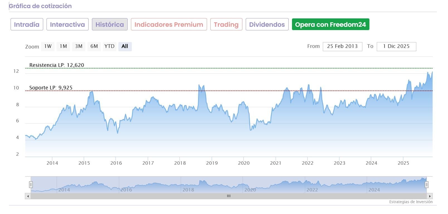
Task: Switch to the Interactiva chart tab
Action: [67, 25]
